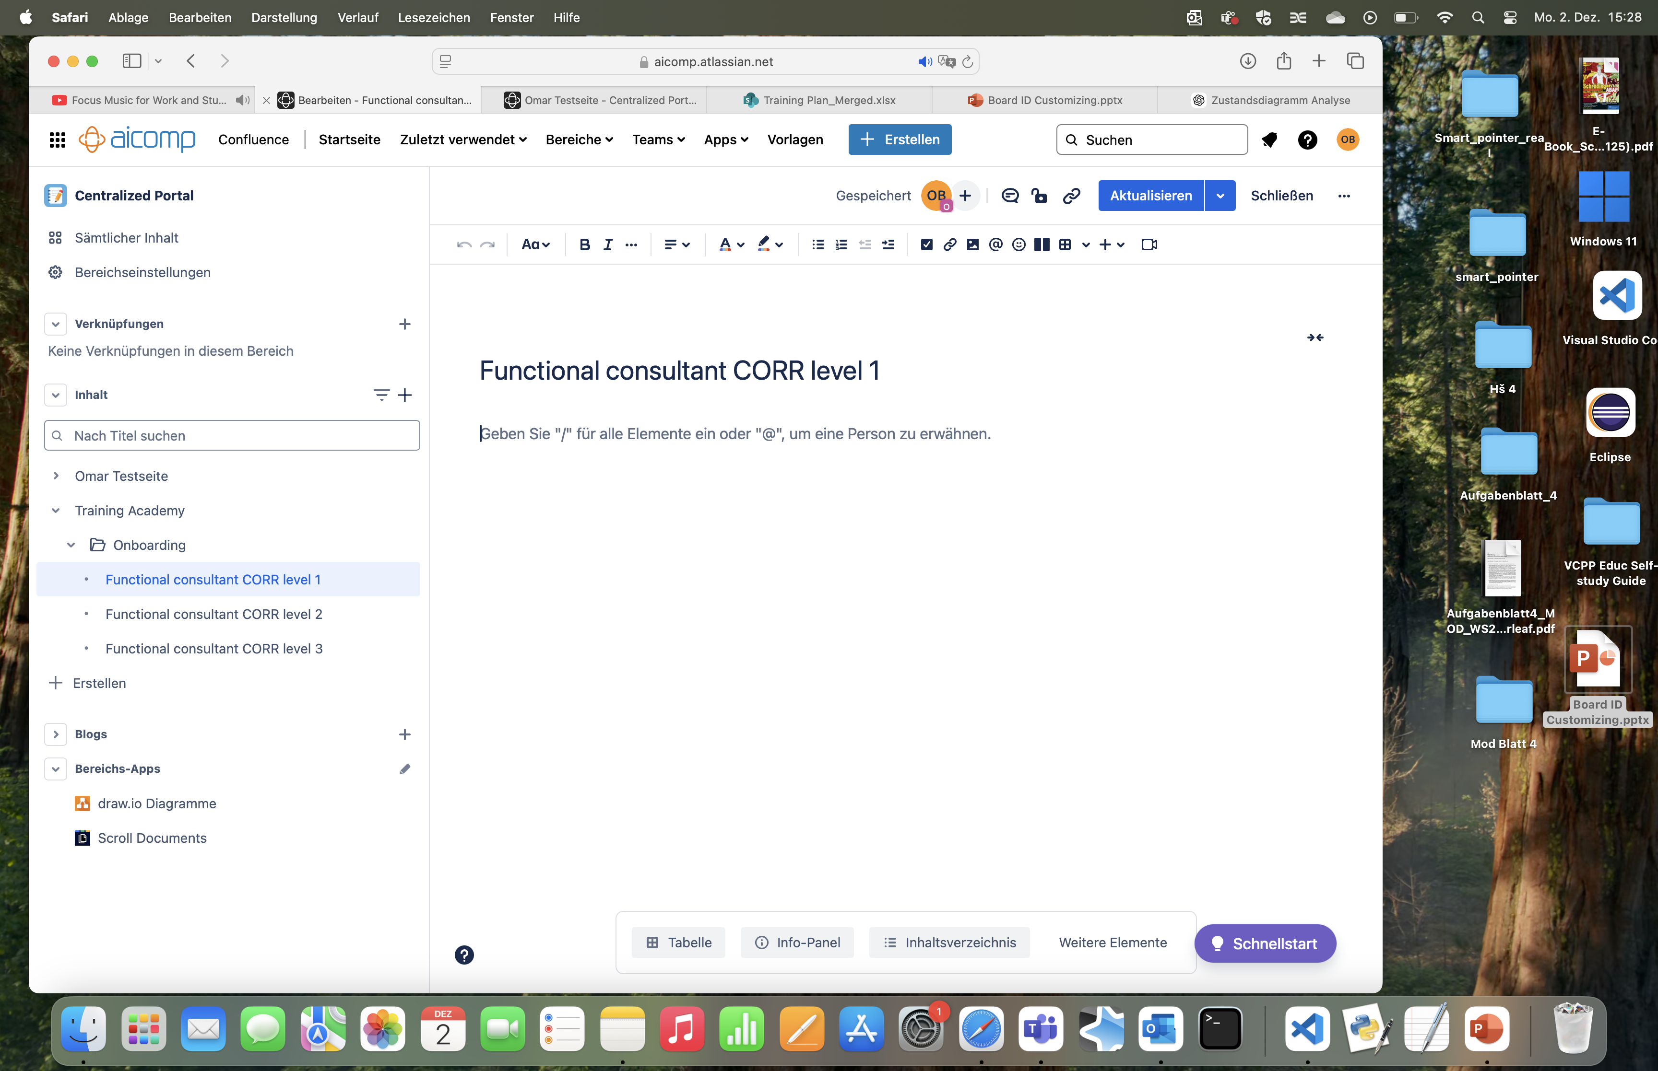
Task: Open the Atlassian app switcher grid
Action: pyautogui.click(x=58, y=140)
